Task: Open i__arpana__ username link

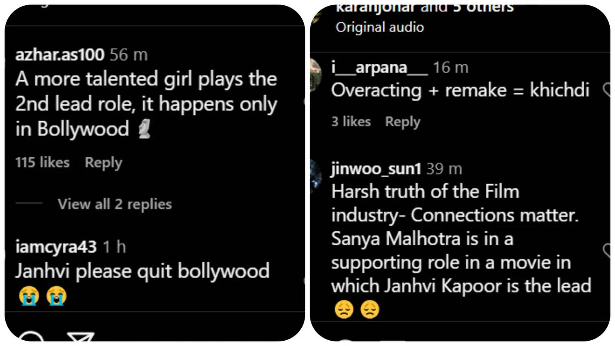Action: (x=379, y=68)
